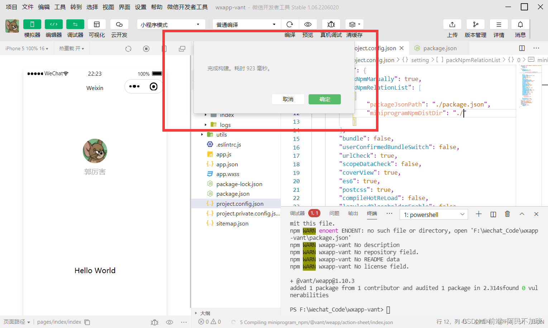The width and height of the screenshot is (548, 328).
Task: Open the 页面路径 dropdown in status bar
Action: 16,322
